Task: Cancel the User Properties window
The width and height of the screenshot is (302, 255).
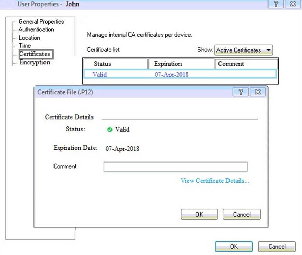Action: point(277,246)
